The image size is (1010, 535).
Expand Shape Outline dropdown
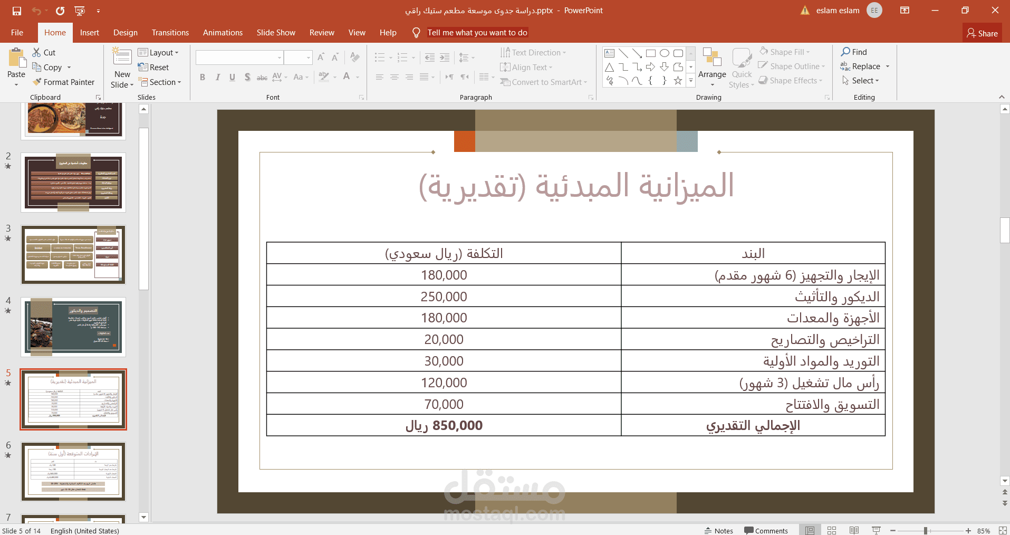click(x=823, y=66)
